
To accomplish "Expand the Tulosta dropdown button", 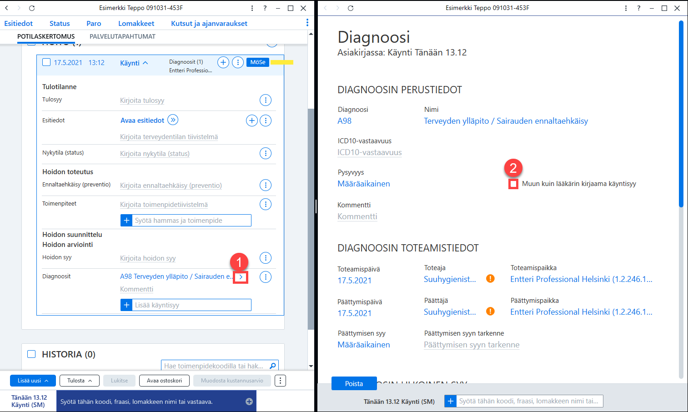I will pos(80,381).
